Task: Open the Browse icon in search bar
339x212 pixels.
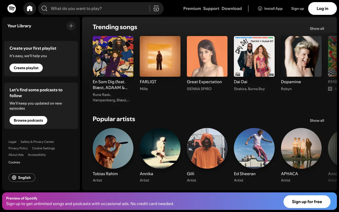Action: tap(156, 8)
